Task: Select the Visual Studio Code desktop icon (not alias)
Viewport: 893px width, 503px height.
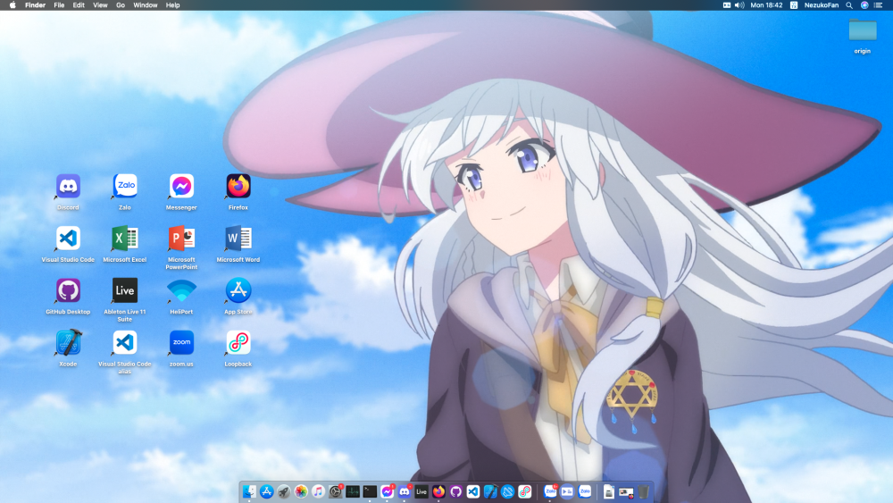Action: [x=68, y=239]
